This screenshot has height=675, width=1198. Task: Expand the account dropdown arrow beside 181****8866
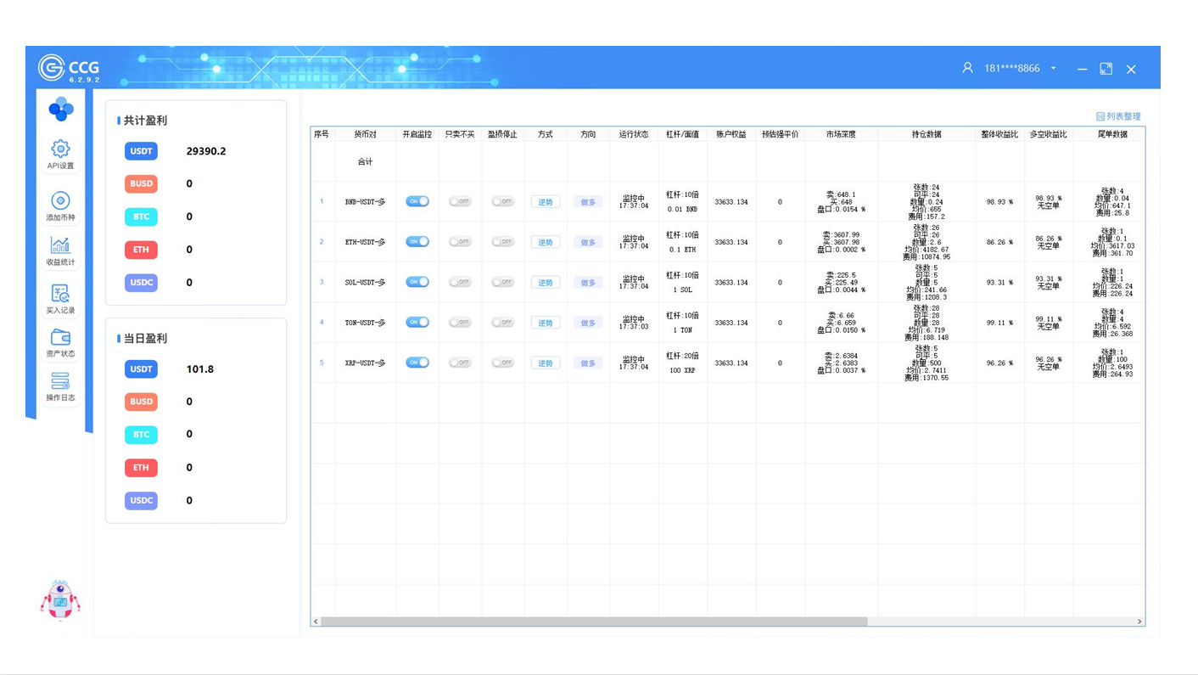pos(1054,69)
